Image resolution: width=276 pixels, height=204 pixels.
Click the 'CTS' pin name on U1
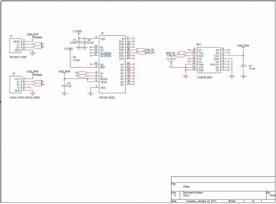click(121, 59)
